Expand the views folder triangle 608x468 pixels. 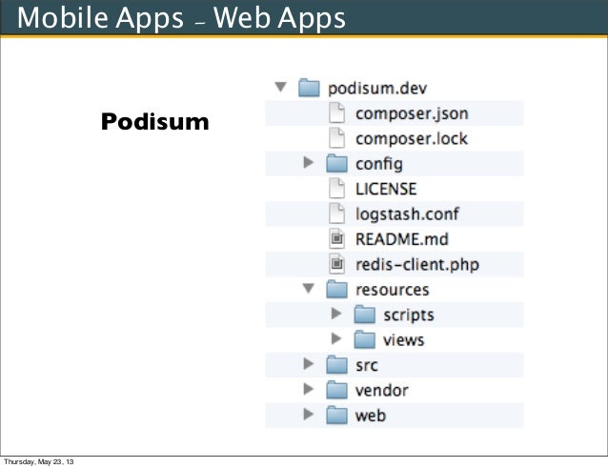336,338
